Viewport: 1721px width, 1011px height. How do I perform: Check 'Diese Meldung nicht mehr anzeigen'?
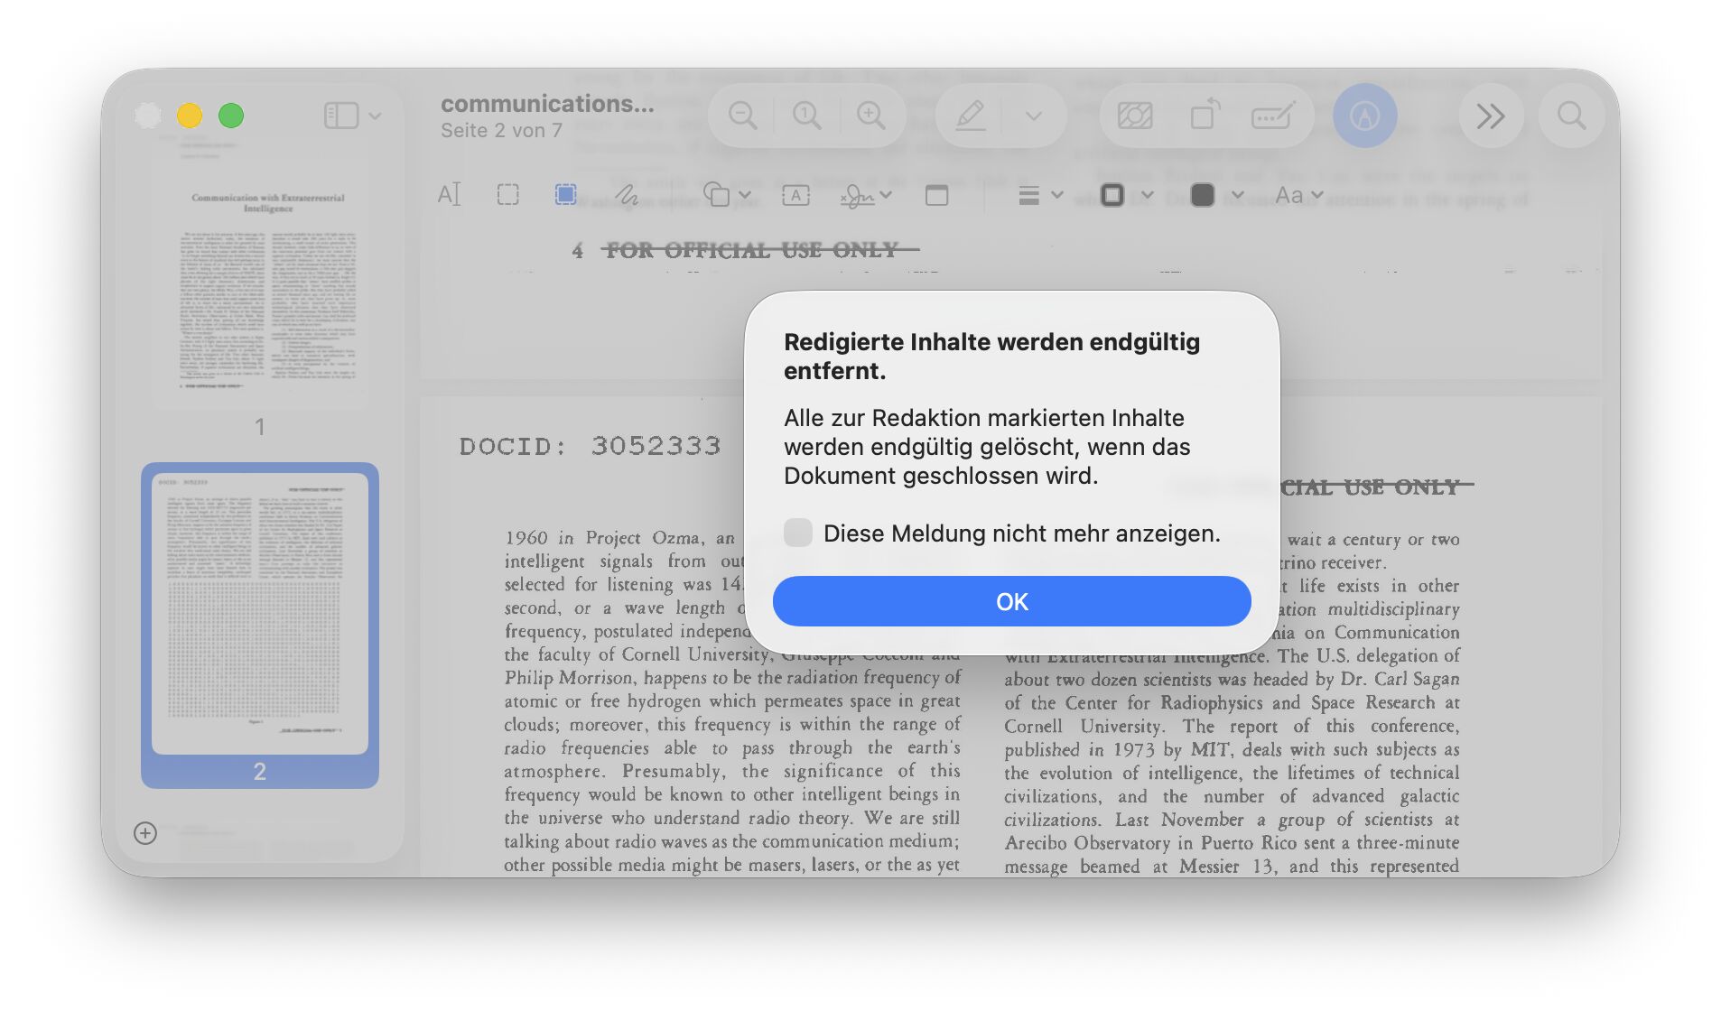coord(798,533)
